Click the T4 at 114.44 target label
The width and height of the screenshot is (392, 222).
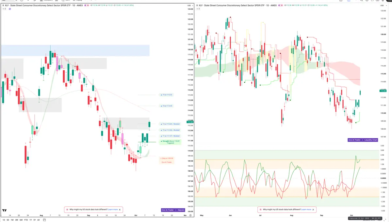[166, 106]
